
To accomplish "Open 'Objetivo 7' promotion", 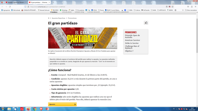I will coord(129,51).
